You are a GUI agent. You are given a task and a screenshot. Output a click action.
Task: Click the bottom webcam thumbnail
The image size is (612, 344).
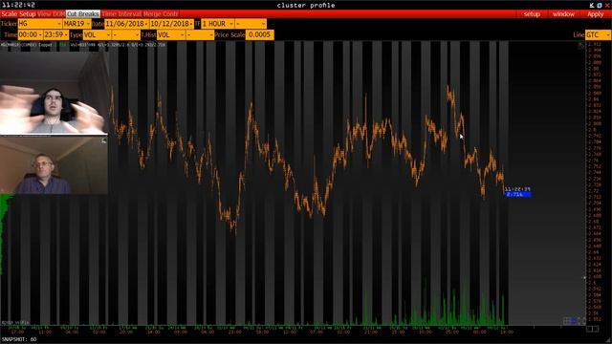[54, 165]
